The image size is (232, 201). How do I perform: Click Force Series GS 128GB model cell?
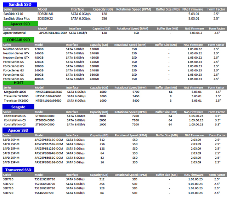coord(39,62)
